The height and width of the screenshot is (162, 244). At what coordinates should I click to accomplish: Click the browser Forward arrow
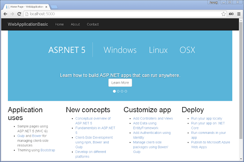pyautogui.click(x=12, y=14)
